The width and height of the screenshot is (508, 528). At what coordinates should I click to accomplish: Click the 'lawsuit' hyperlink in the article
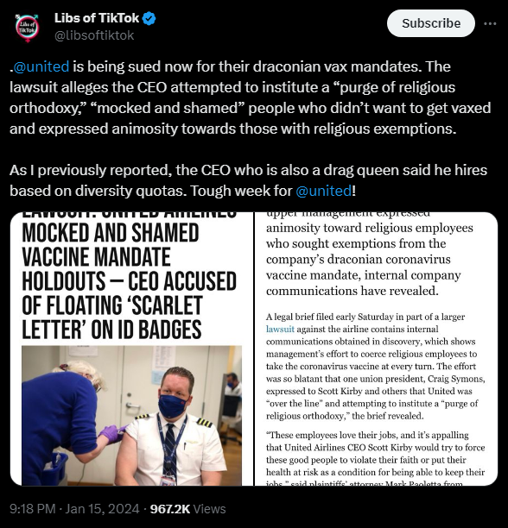click(280, 329)
